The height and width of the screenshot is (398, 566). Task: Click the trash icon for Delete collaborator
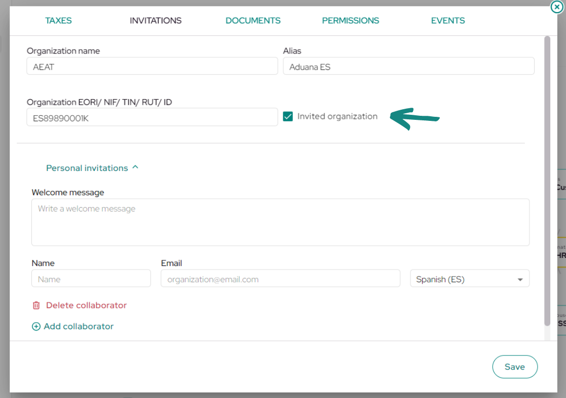(36, 305)
